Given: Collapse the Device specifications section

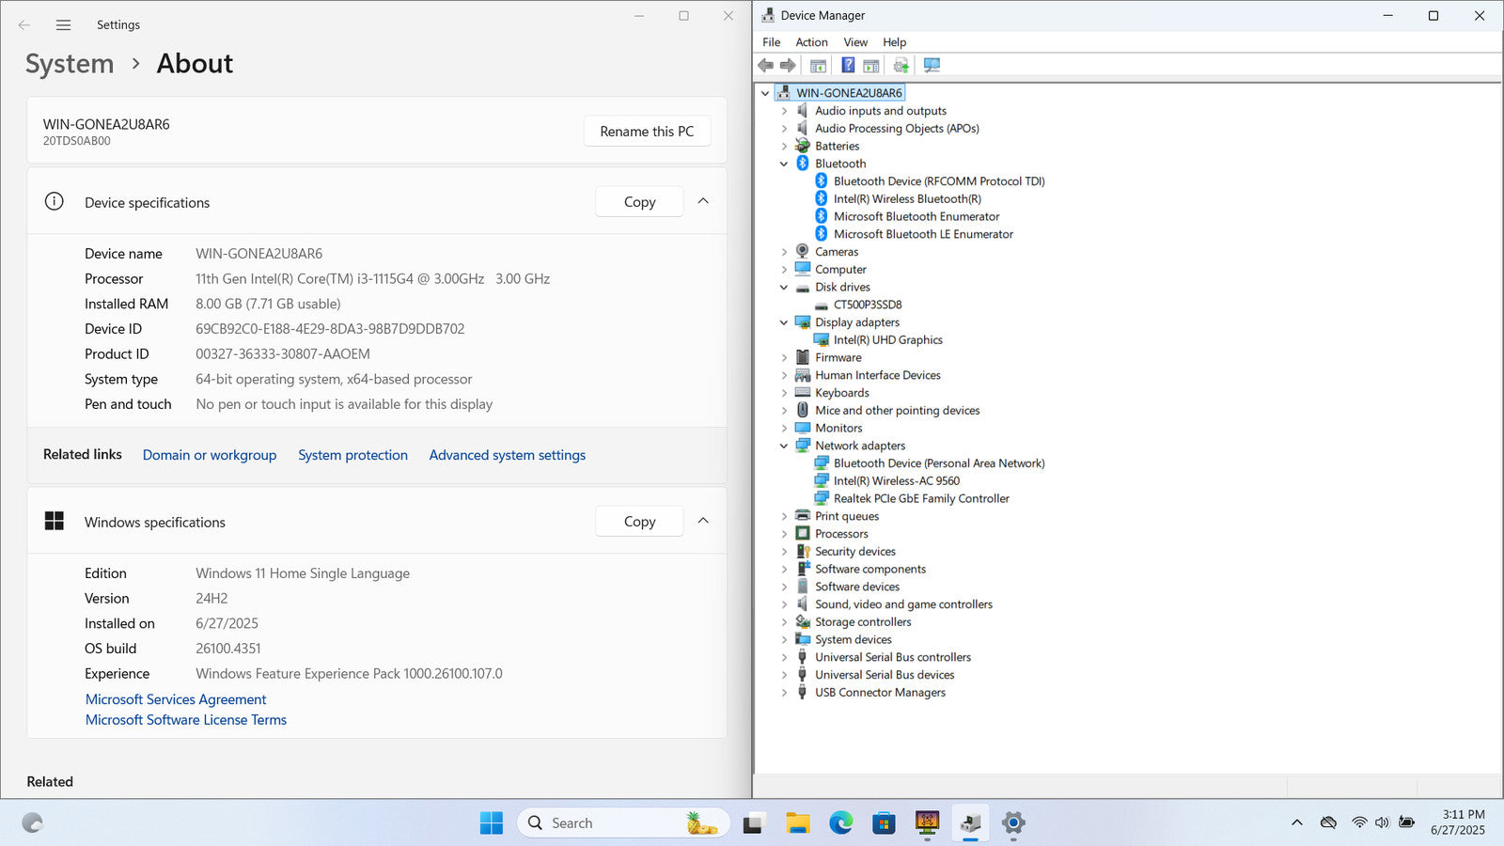Looking at the screenshot, I should coord(703,202).
